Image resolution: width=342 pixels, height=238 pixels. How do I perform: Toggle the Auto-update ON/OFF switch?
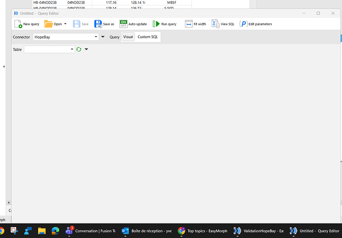(x=123, y=24)
